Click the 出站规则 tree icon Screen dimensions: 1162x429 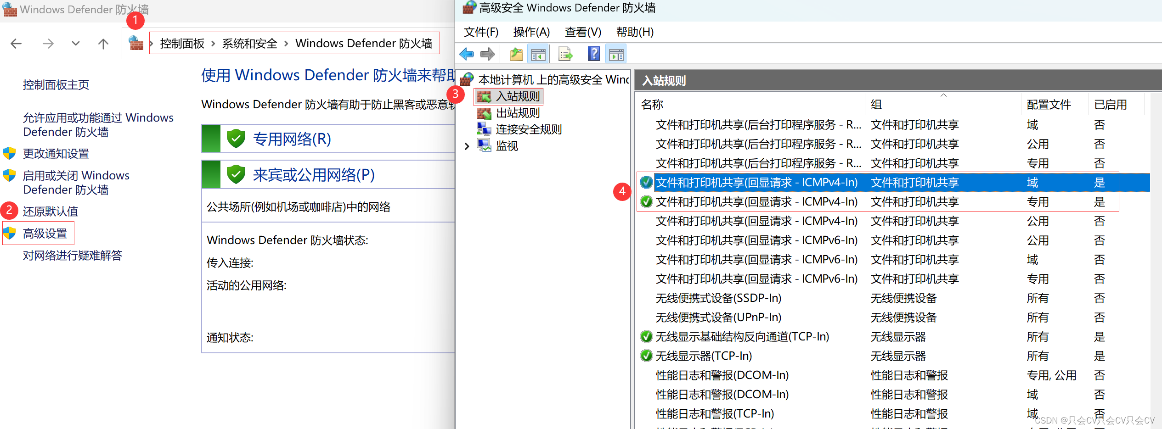pyautogui.click(x=484, y=113)
